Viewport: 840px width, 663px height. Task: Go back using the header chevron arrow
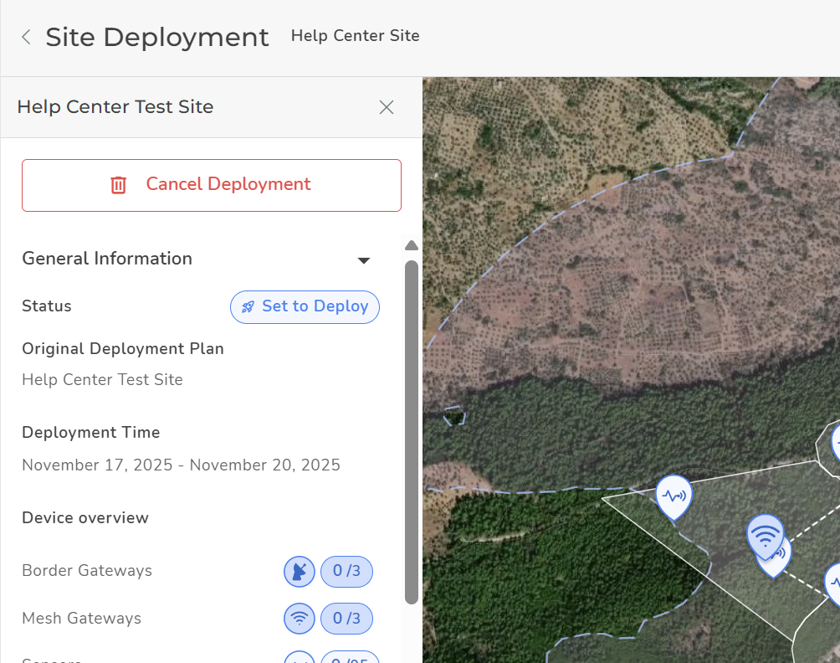[26, 37]
